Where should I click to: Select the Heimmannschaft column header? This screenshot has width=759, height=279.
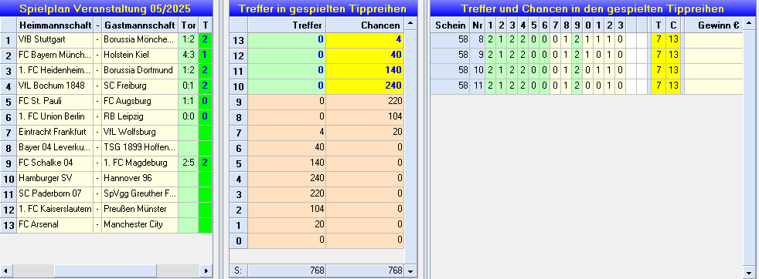(x=55, y=25)
